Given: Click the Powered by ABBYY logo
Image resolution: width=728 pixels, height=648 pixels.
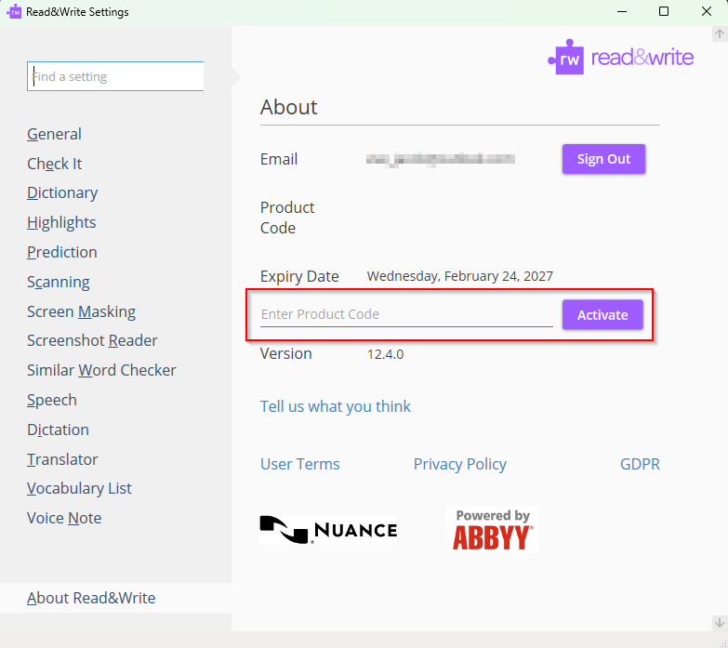Looking at the screenshot, I should click(492, 530).
